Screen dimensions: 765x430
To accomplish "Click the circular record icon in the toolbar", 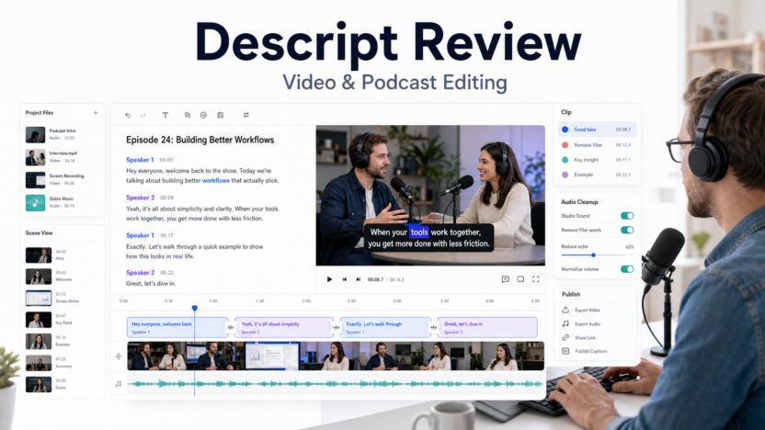I will 203,115.
